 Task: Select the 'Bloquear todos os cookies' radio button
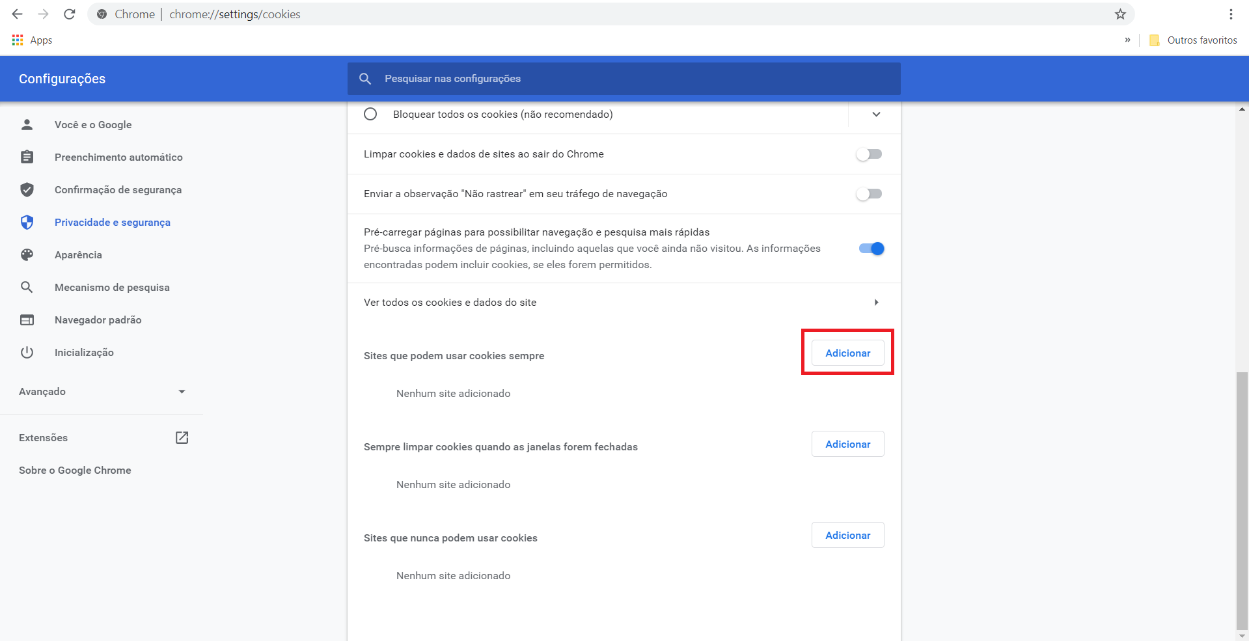click(x=370, y=115)
